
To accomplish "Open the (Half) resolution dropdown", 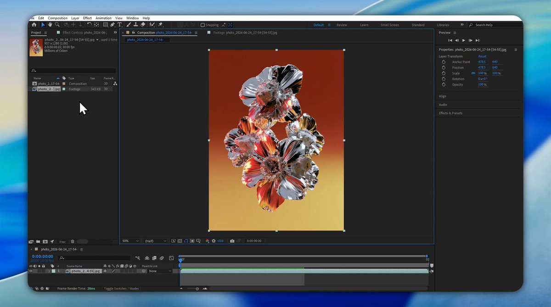I will tap(155, 241).
